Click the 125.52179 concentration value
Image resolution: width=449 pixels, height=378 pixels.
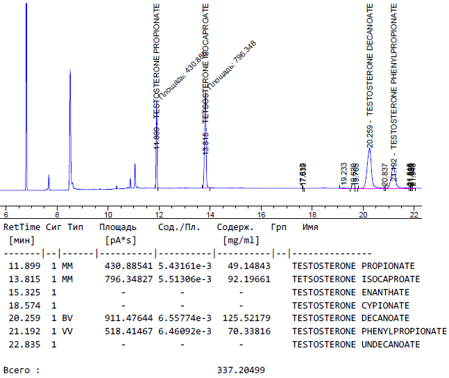coord(241,318)
